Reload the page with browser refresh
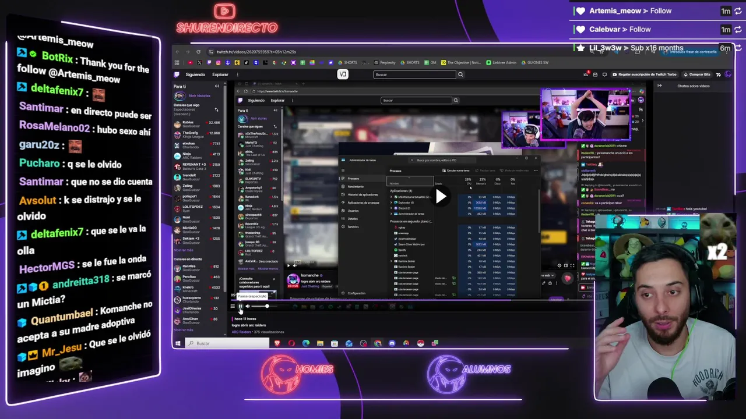Image resolution: width=746 pixels, height=419 pixels. point(198,52)
